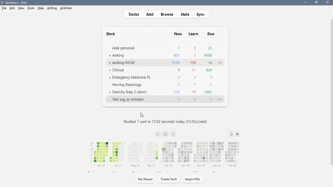Open the AnkiHub menu
The width and height of the screenshot is (333, 187).
click(x=66, y=8)
